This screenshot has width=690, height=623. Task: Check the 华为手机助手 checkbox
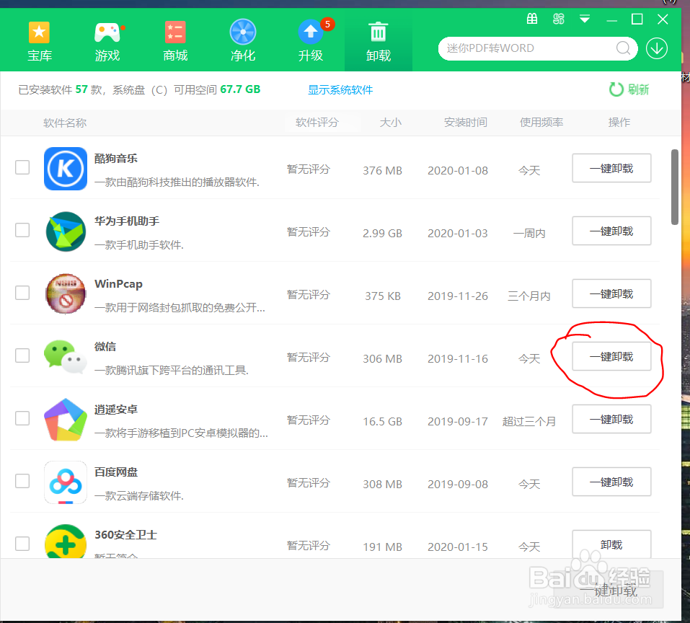click(x=22, y=230)
